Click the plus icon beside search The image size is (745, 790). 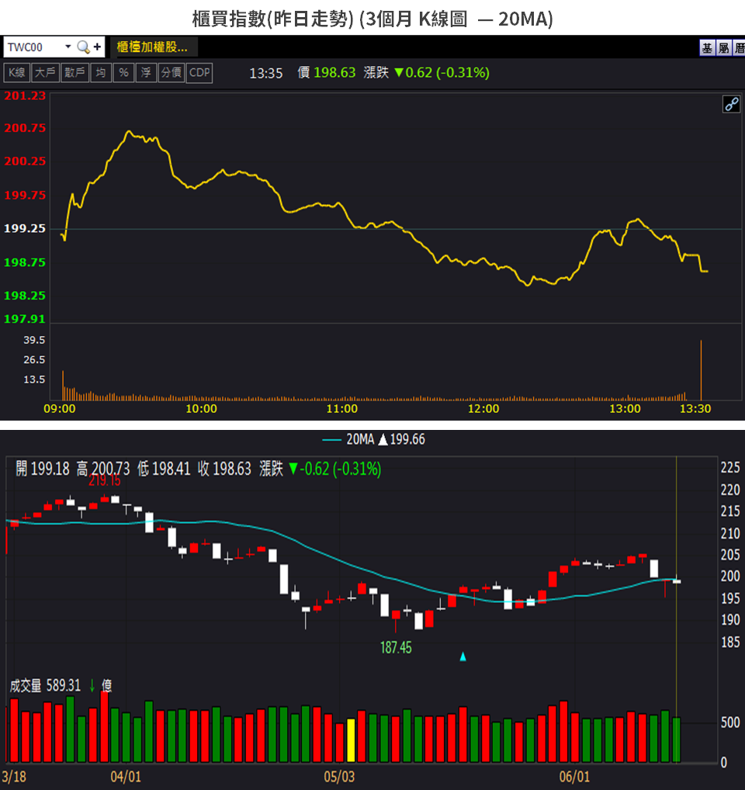tap(97, 47)
